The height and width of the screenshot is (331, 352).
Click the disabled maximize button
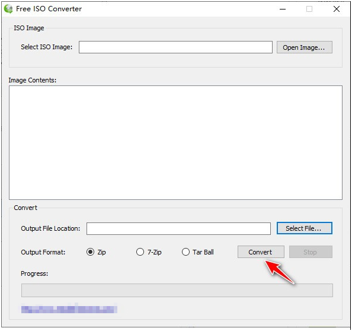(309, 9)
